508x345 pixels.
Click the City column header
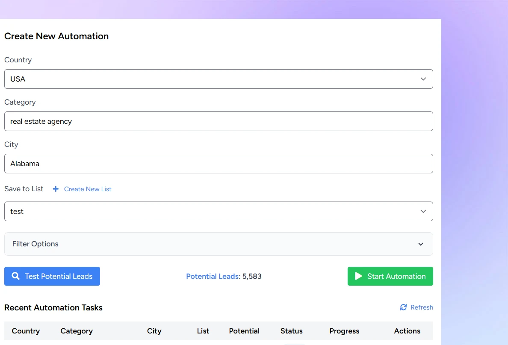154,331
